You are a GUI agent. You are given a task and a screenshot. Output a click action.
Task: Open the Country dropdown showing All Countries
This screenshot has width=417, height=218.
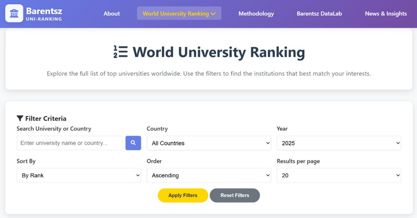[x=209, y=143]
